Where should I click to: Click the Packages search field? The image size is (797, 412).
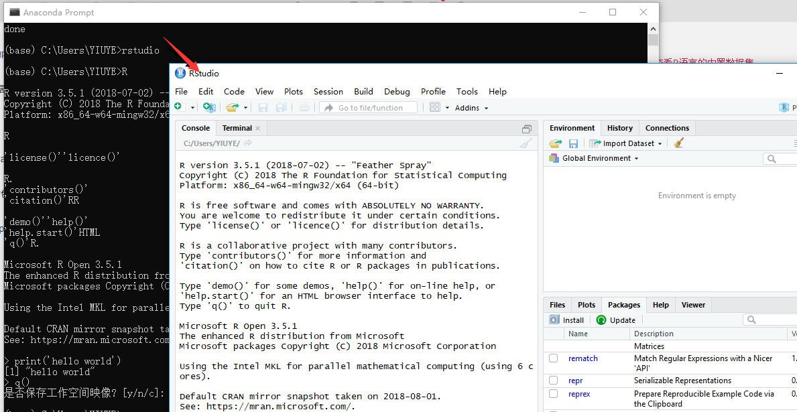coord(770,320)
